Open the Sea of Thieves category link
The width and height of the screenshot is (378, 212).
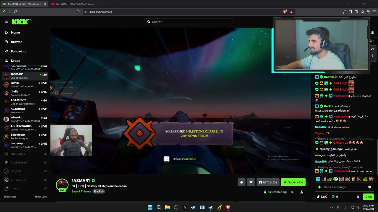81,191
